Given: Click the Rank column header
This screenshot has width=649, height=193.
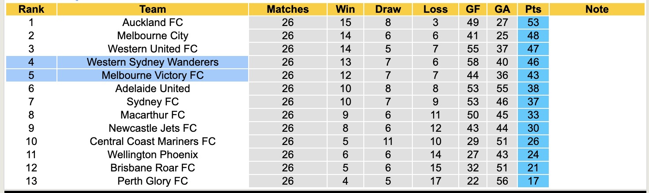Looking at the screenshot, I should pyautogui.click(x=31, y=9).
